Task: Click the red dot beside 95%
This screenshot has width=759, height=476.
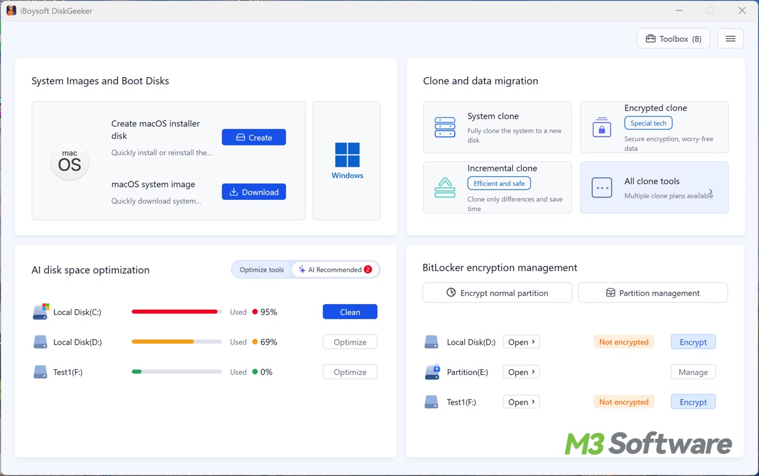Action: (x=255, y=312)
